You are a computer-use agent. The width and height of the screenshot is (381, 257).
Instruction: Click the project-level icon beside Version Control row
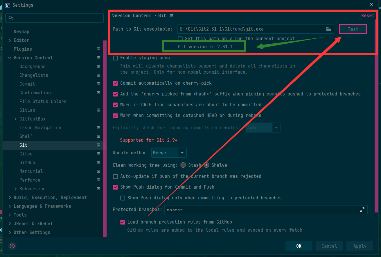(99, 58)
